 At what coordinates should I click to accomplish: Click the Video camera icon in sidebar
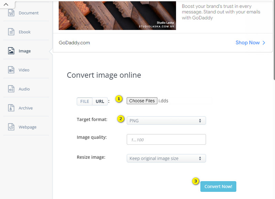coord(11,70)
